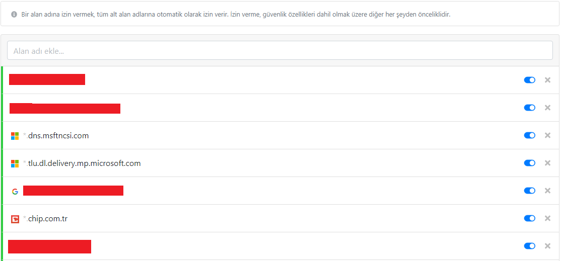The height and width of the screenshot is (261, 561).
Task: Focus the "Alan adı ekle..." input field
Action: 280,51
